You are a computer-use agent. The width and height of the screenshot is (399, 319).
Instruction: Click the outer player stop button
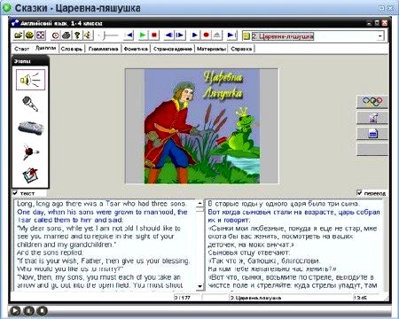tap(42, 311)
